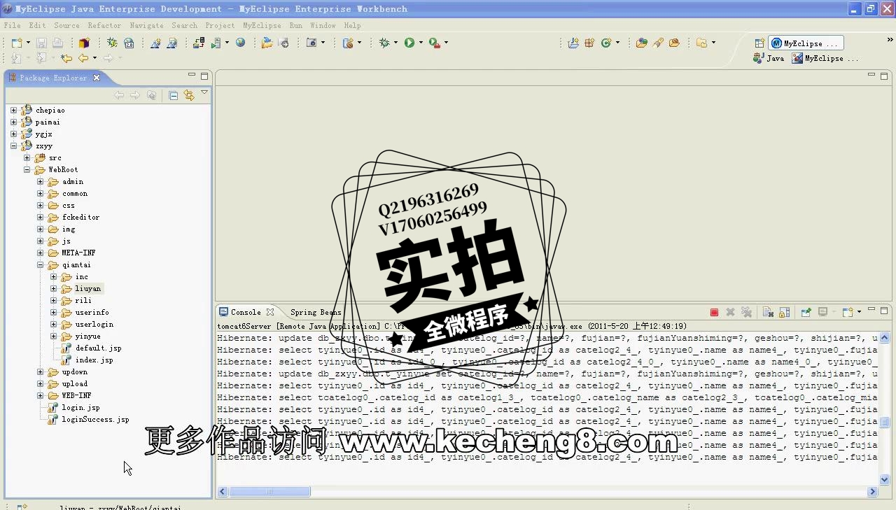Open the Back history dropdown arrow
This screenshot has height=510, width=896.
coord(94,58)
